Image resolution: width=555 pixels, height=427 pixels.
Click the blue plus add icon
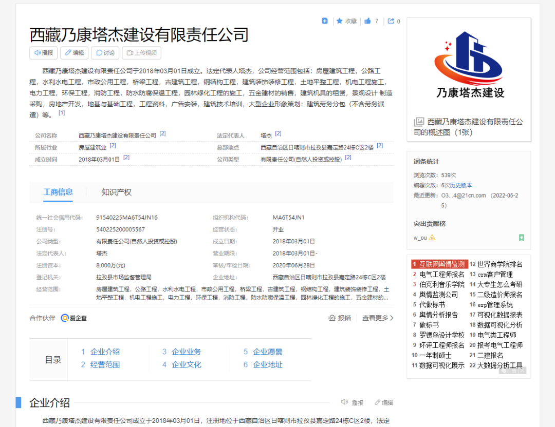(x=325, y=21)
